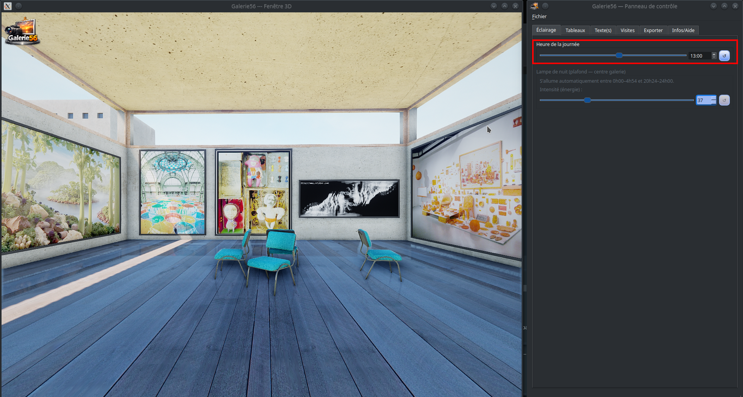Screen dimensions: 743x397
Task: Click the 'Intensité (énergie) :' label
Action: pyautogui.click(x=561, y=90)
